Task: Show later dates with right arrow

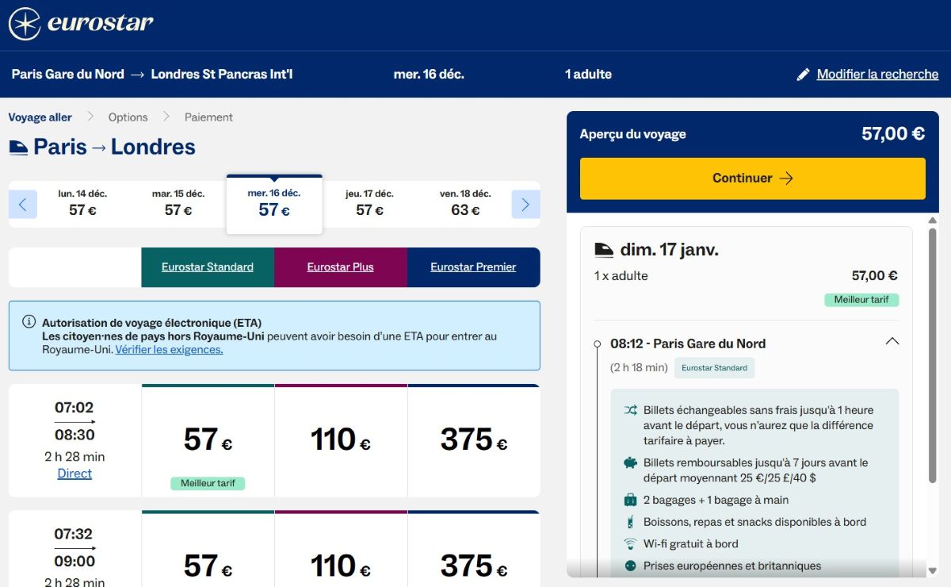Action: (525, 205)
